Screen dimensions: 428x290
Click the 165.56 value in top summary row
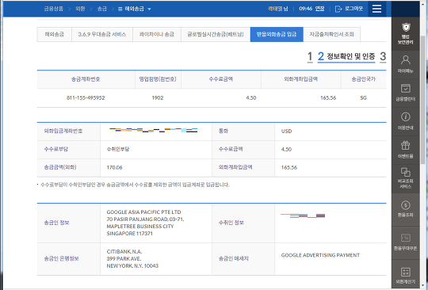point(328,98)
